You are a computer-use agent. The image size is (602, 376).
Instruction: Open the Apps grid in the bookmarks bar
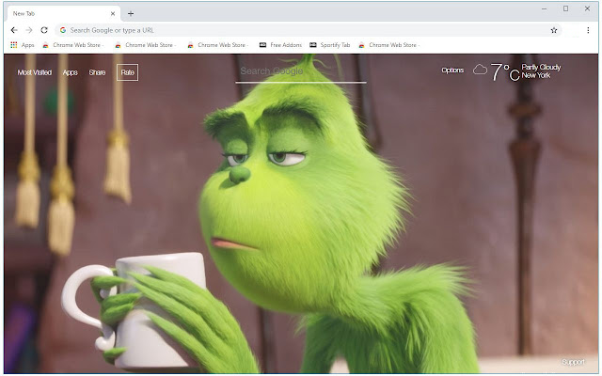[23, 45]
